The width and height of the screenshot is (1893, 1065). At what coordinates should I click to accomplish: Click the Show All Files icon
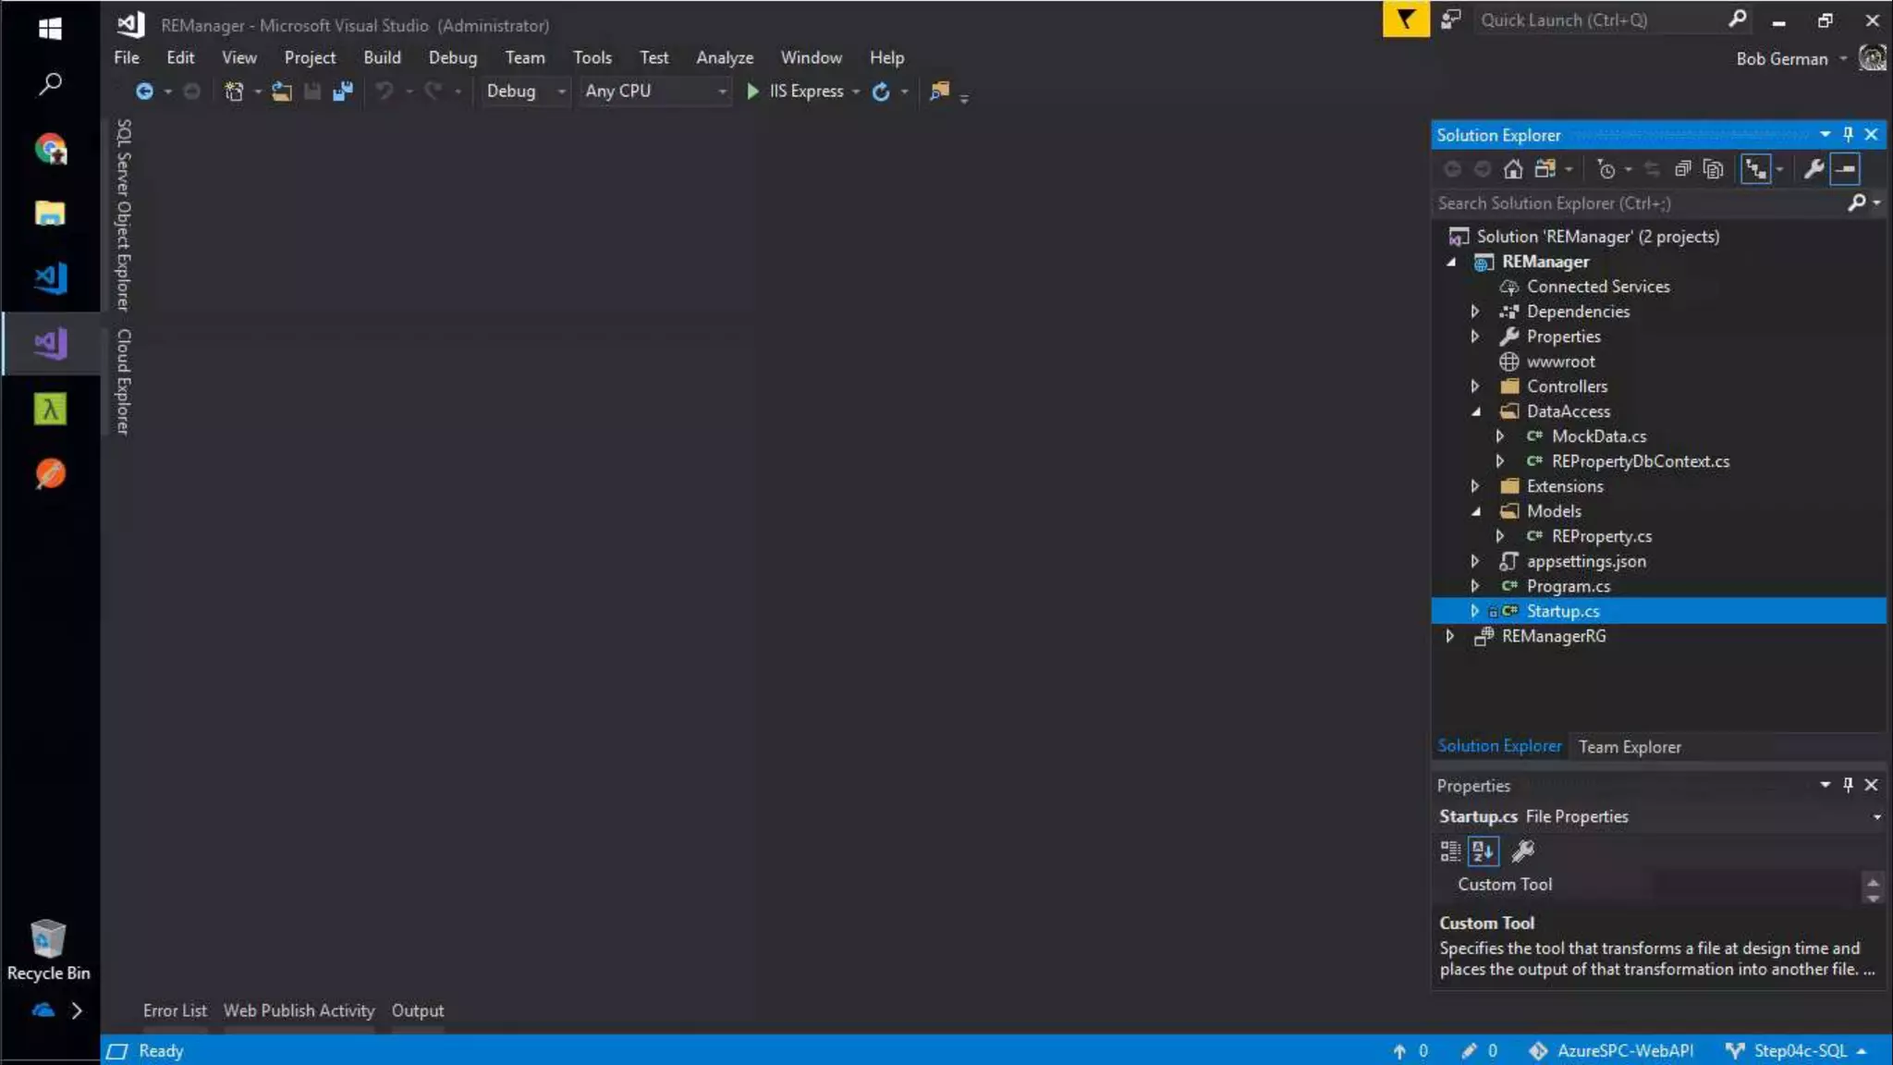coord(1714,169)
